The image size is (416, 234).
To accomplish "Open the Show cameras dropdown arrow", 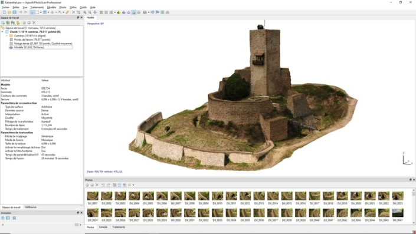I will (x=148, y=12).
